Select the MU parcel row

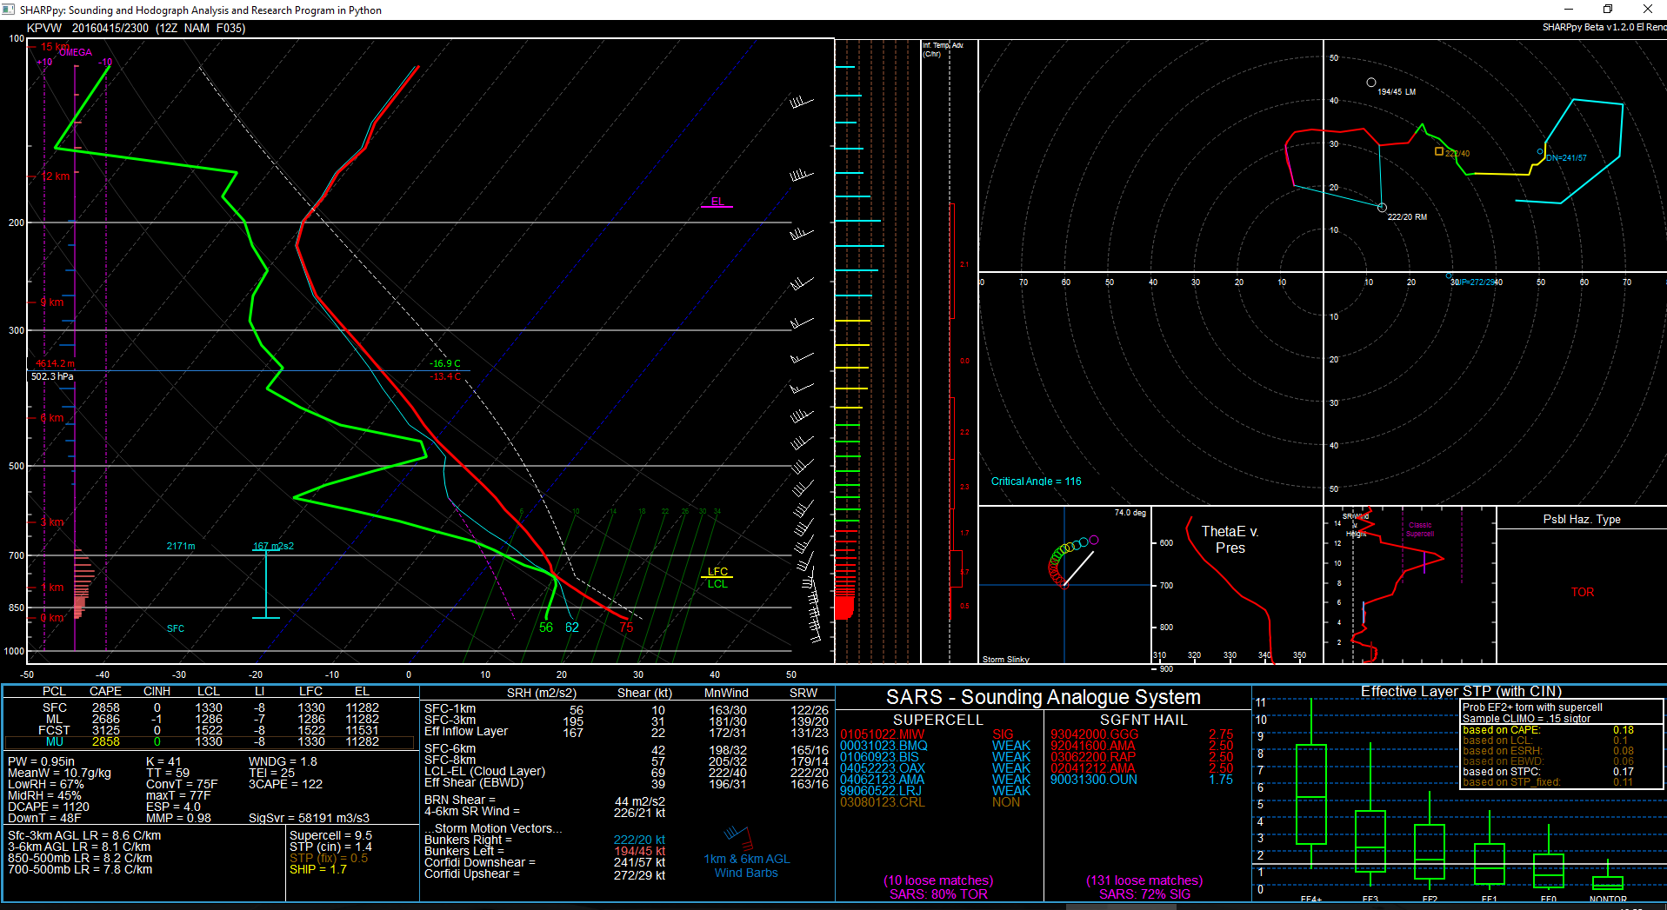click(55, 742)
